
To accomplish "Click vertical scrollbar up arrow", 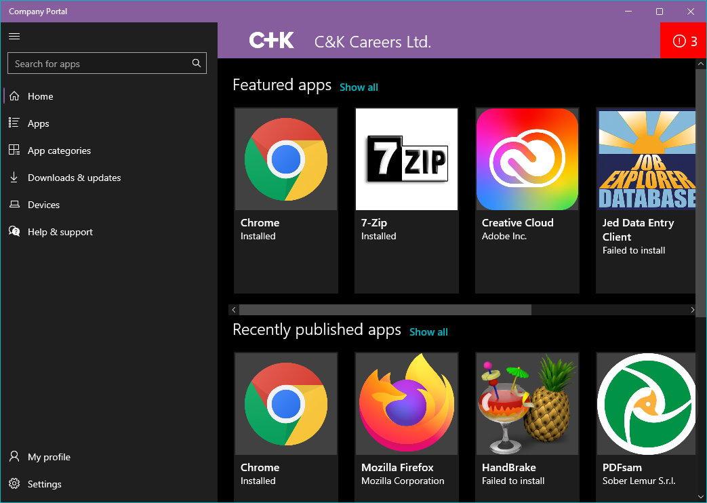I will [x=701, y=64].
